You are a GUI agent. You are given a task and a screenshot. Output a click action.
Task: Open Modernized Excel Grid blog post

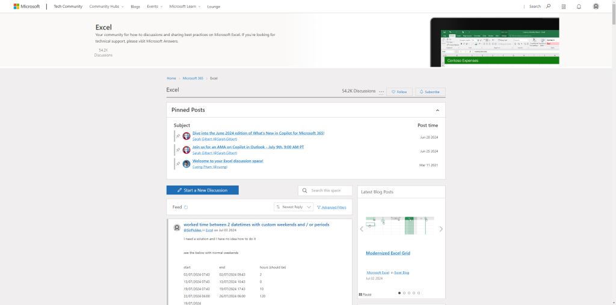[x=388, y=253]
